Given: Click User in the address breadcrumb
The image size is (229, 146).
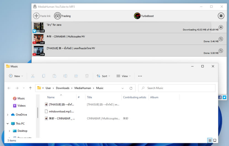Looking at the screenshot, I should pyautogui.click(x=48, y=88).
